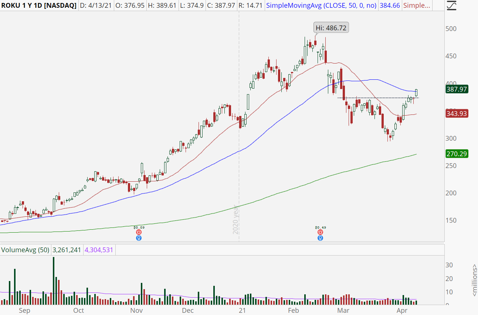
Task: Click the VolumeAvg (50) study label
Action: point(25,250)
